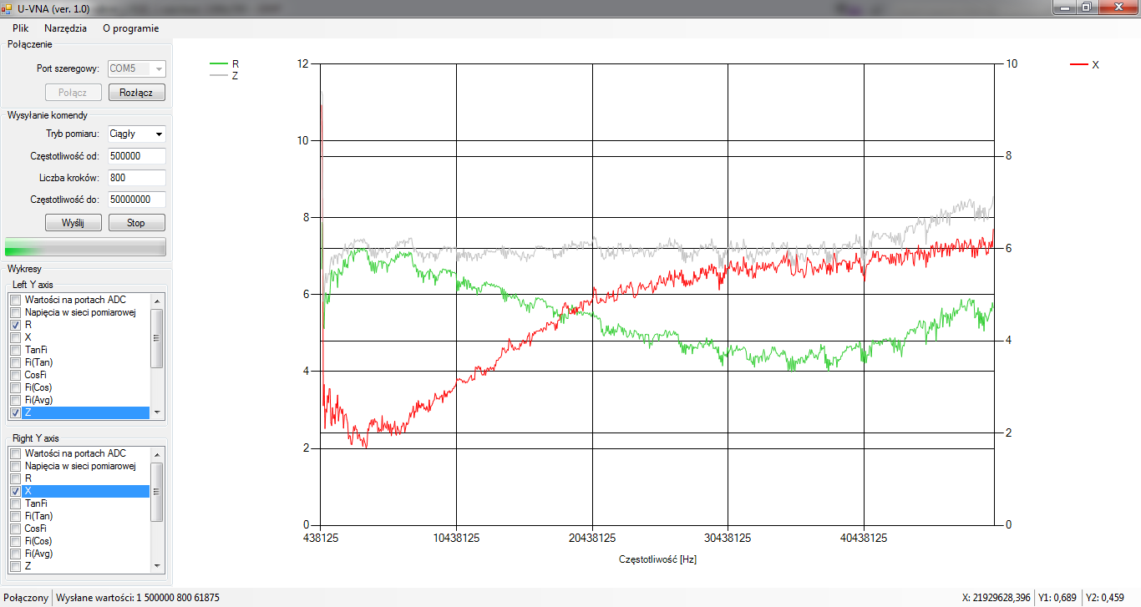Uncheck R in the Left Y axis list
The image size is (1141, 607).
pos(15,325)
